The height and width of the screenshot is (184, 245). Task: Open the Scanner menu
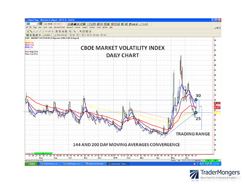click(x=77, y=27)
